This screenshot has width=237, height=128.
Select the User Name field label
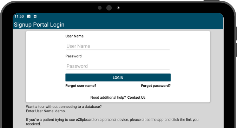tap(74, 36)
